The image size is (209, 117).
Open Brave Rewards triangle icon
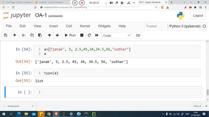(168, 7)
